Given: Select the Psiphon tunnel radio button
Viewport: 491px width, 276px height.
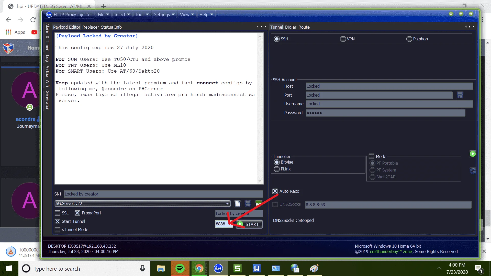Looking at the screenshot, I should pyautogui.click(x=409, y=39).
